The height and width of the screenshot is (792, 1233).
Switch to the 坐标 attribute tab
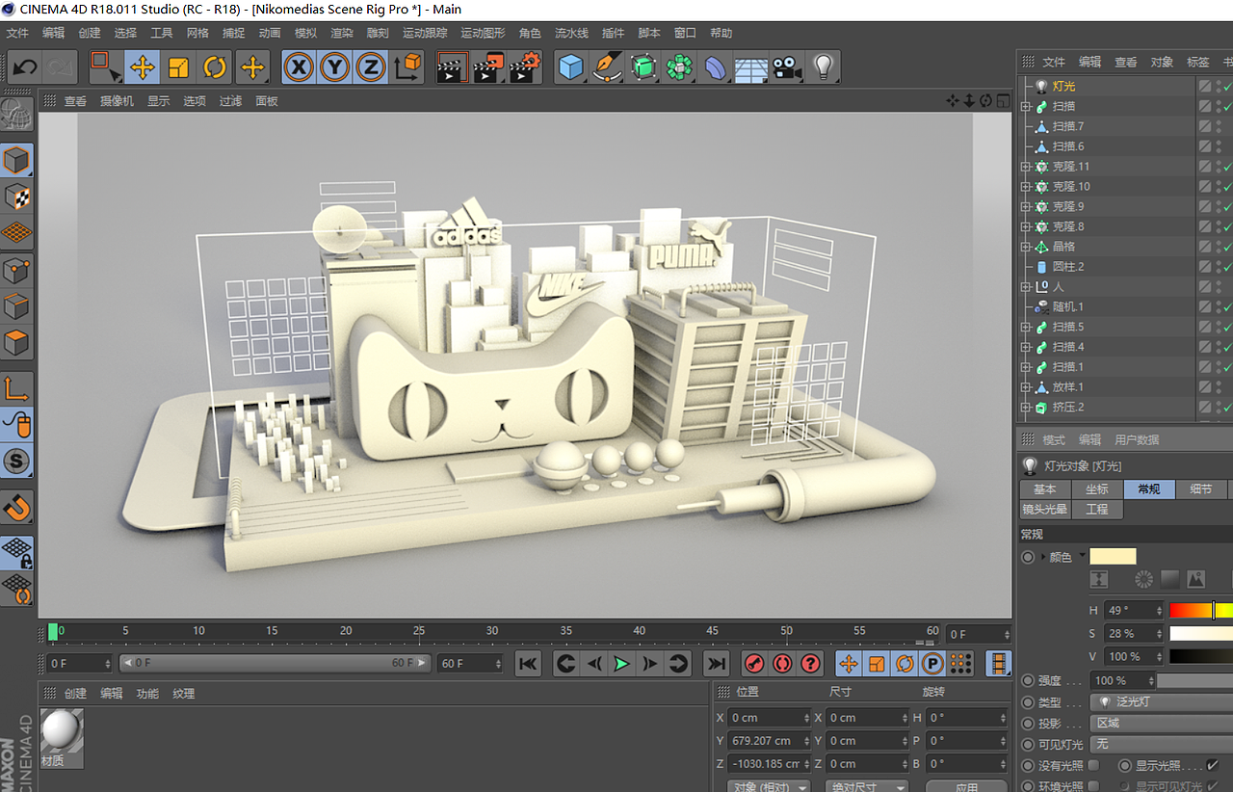(x=1097, y=488)
